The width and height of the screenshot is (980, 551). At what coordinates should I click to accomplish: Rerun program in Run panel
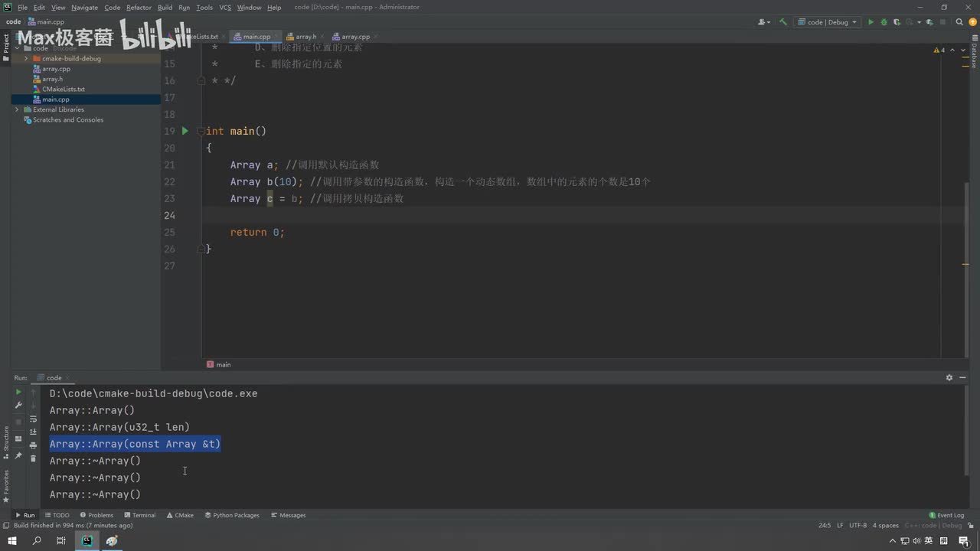(18, 392)
